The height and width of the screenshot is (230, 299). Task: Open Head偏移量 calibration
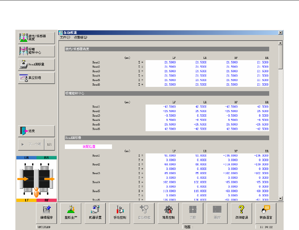[36, 64]
